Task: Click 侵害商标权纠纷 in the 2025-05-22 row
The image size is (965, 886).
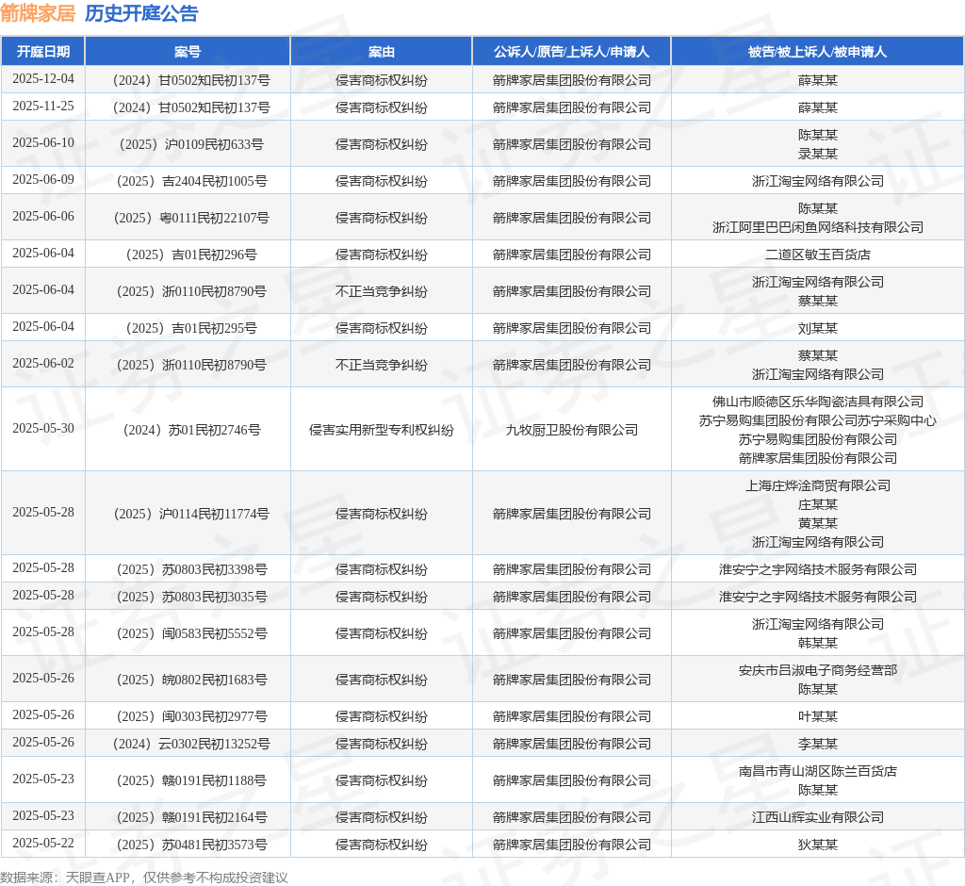Action: coord(381,845)
